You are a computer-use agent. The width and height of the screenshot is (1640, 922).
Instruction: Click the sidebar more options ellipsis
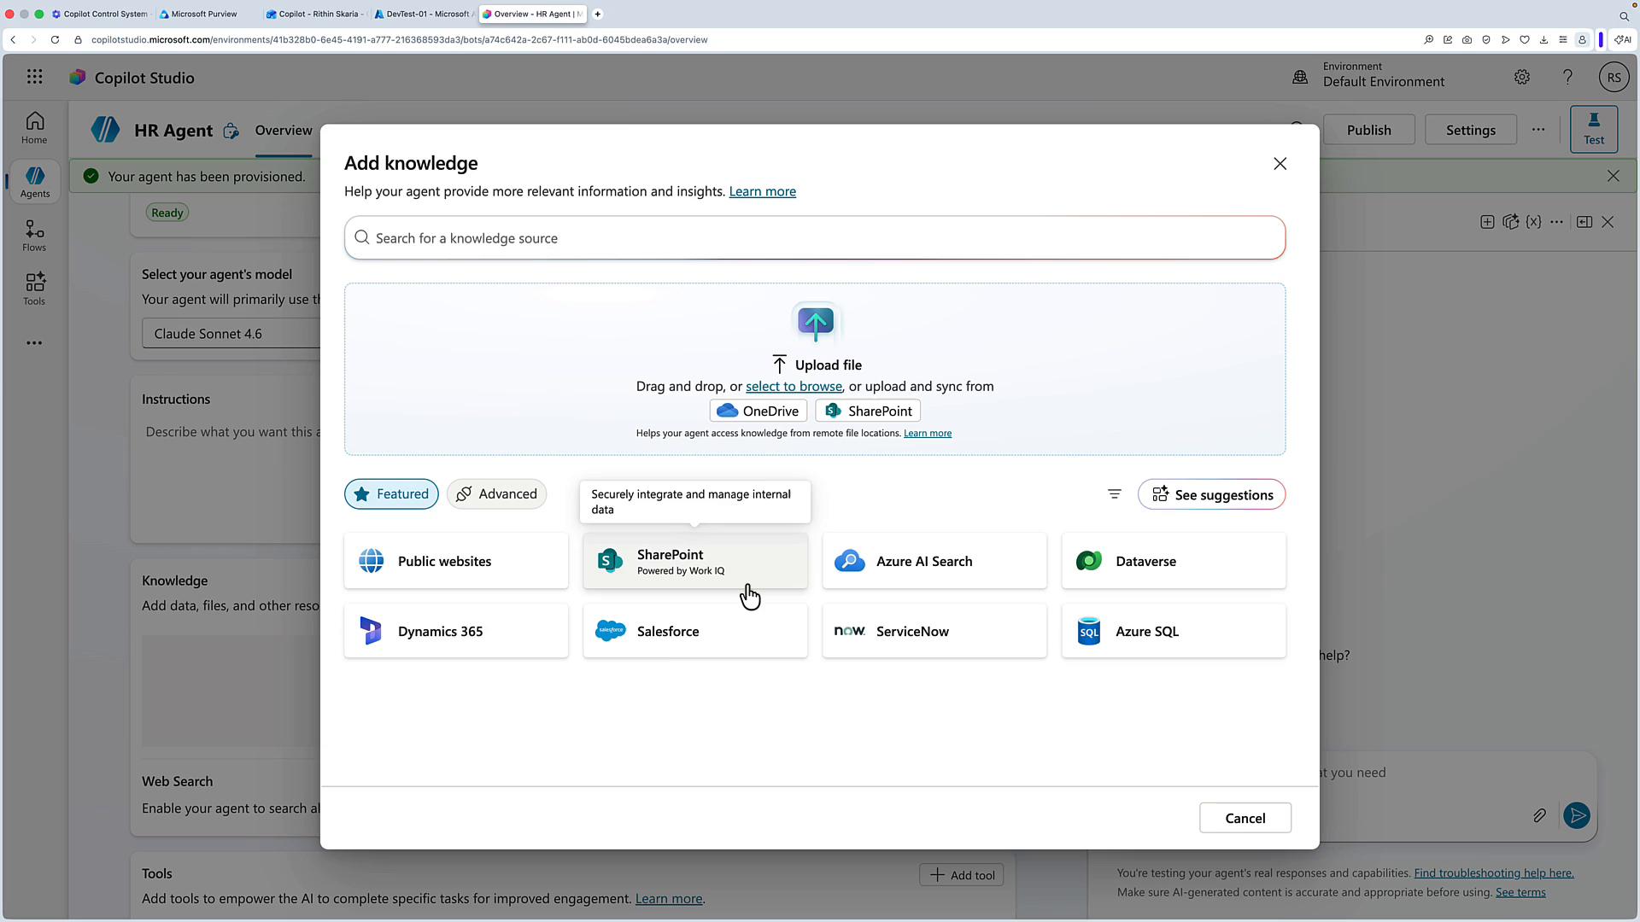point(34,343)
